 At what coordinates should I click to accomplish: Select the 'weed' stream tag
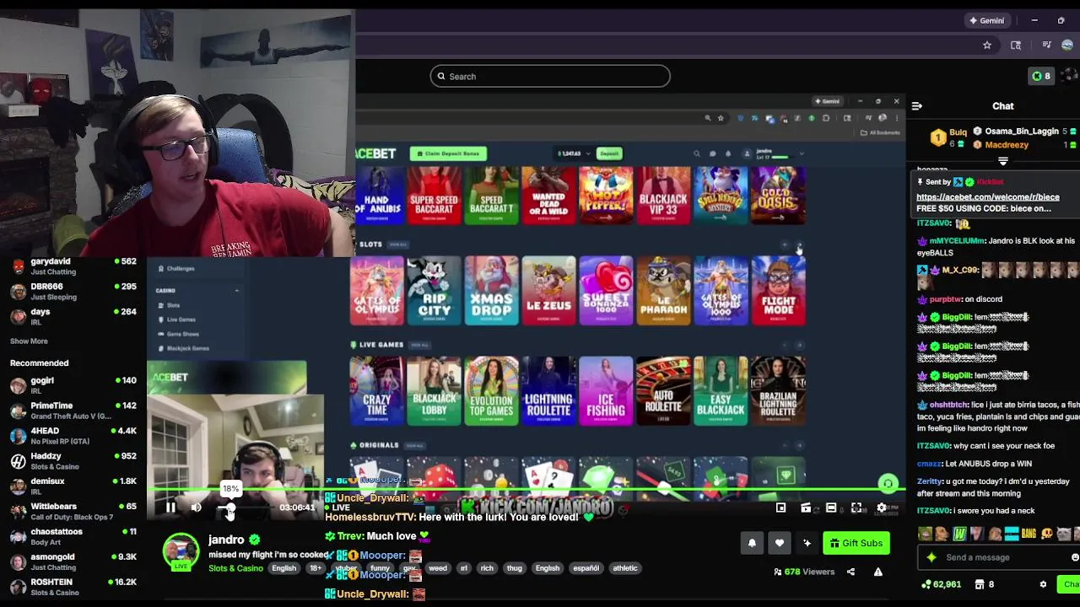438,568
